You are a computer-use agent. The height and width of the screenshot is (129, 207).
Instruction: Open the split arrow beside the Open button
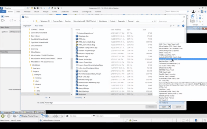(x=170, y=107)
